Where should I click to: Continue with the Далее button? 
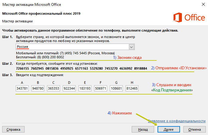[x=169, y=129]
